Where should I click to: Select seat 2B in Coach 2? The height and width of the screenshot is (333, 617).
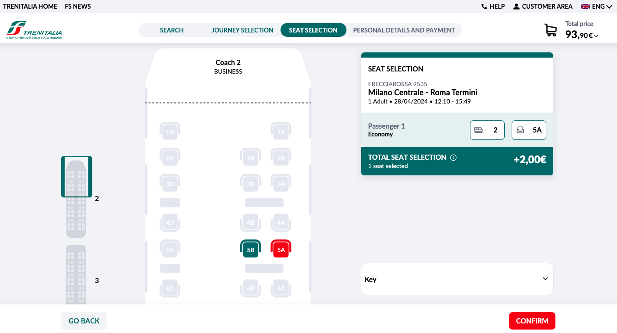[251, 158]
